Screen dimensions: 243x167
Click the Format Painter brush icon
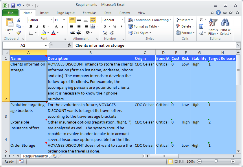[x=19, y=33]
